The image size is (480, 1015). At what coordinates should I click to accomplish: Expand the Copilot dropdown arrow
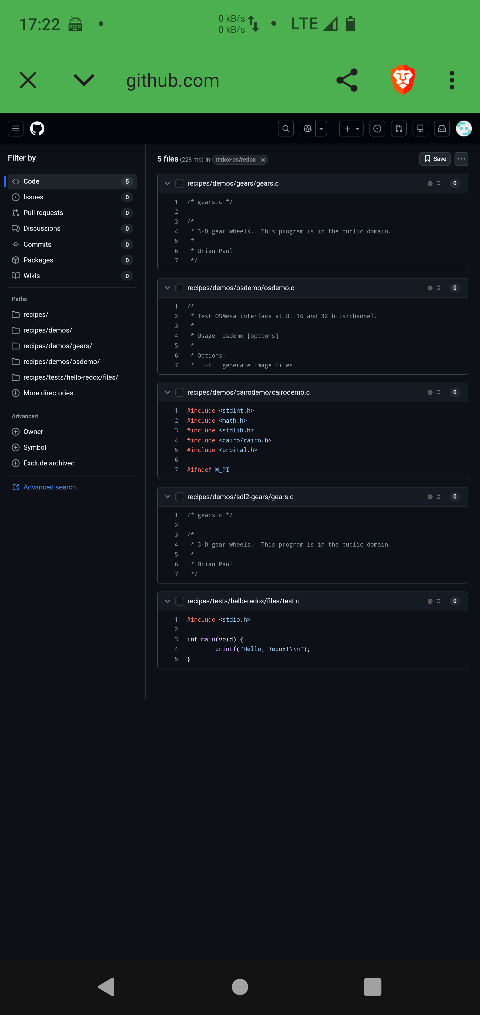[321, 129]
